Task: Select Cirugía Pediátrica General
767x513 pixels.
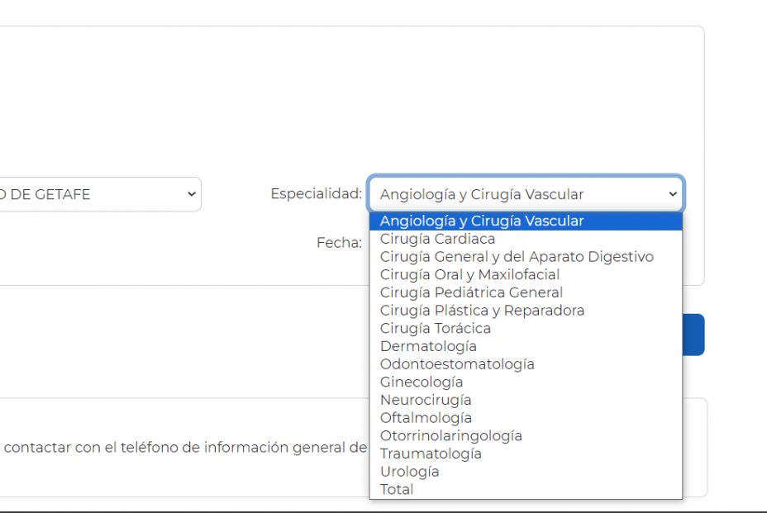Action: tap(471, 292)
